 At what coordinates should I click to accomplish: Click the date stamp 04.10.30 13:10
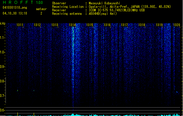(x=15, y=13)
